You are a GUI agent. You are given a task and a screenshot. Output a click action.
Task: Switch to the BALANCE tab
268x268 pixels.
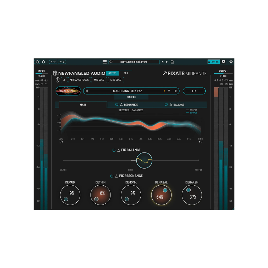[179, 105]
